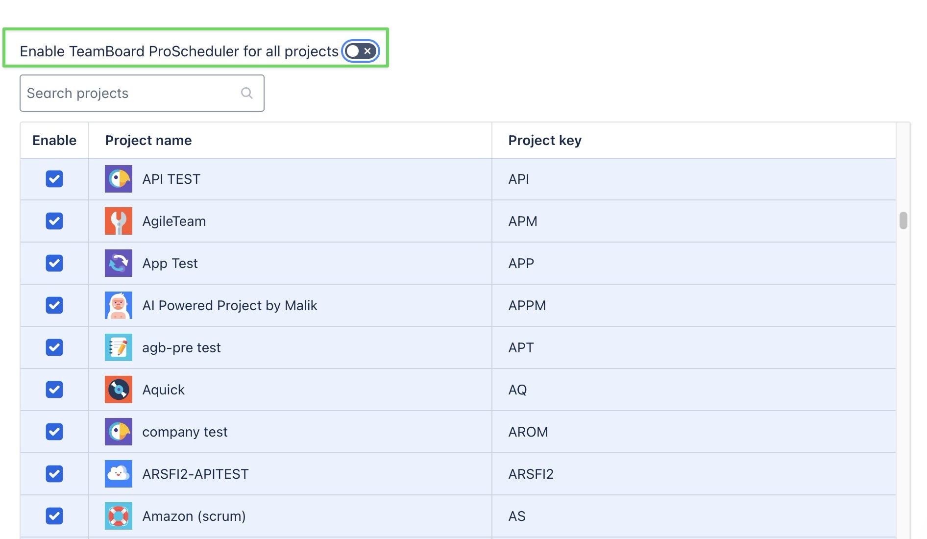Click the agb-pre test notepad icon
927x539 pixels.
(x=119, y=347)
